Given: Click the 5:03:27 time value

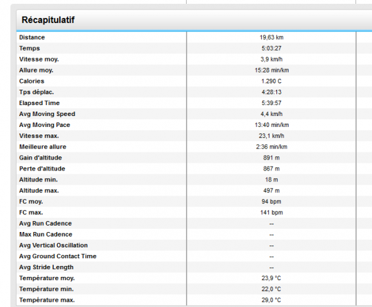Looking at the screenshot, I should [271, 48].
